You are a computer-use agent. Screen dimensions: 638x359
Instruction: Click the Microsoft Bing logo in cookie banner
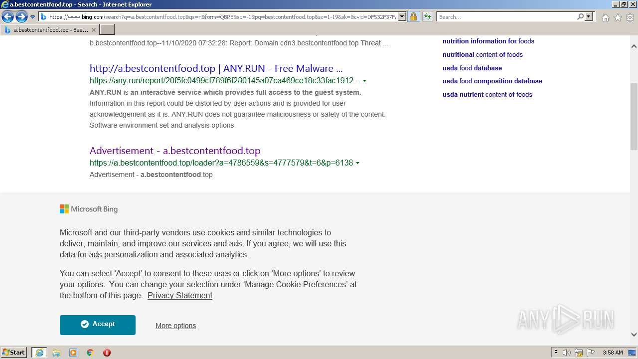(89, 209)
